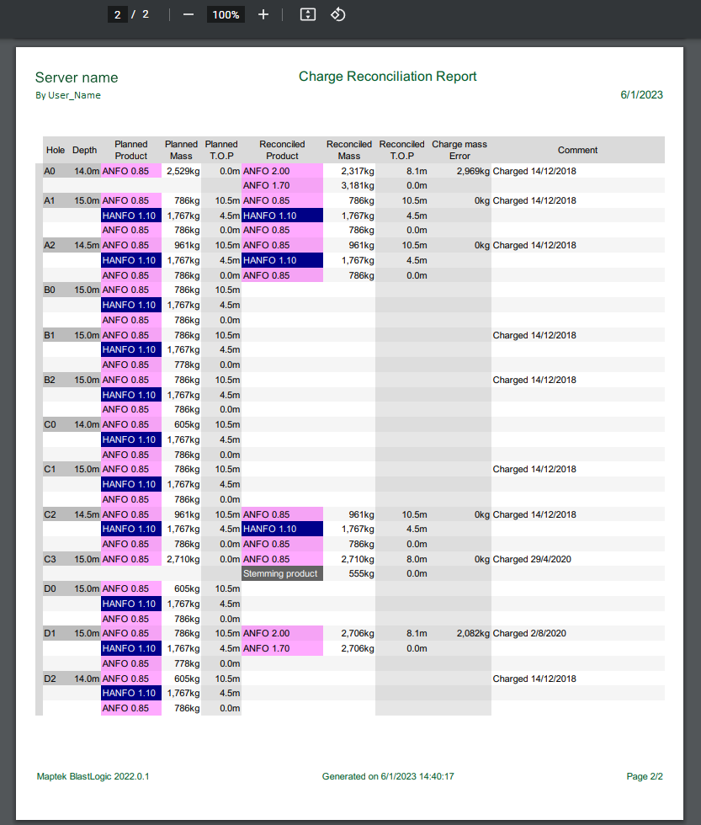
Task: Click the rotate counterclockwise icon
Action: click(x=338, y=15)
